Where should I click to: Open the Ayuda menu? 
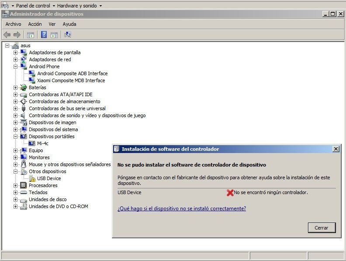point(69,24)
